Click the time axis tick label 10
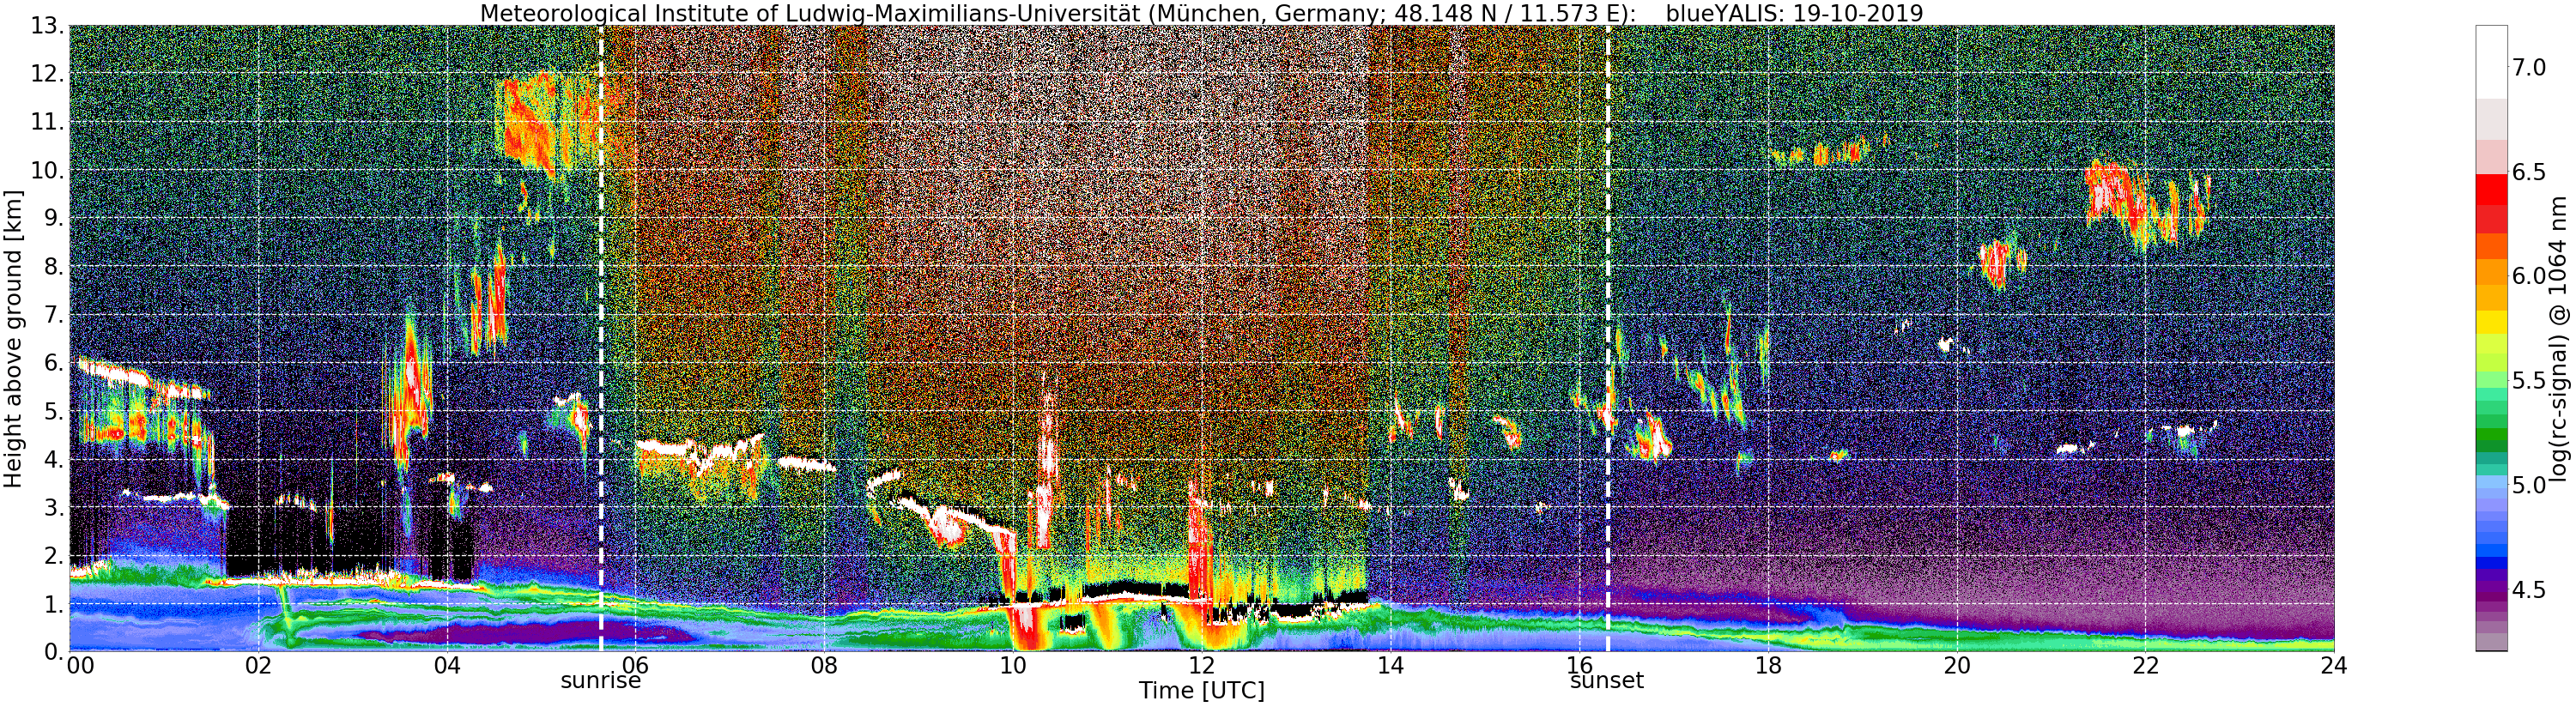 tap(1013, 666)
